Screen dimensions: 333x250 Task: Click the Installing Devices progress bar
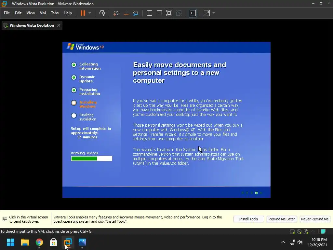[91, 159]
